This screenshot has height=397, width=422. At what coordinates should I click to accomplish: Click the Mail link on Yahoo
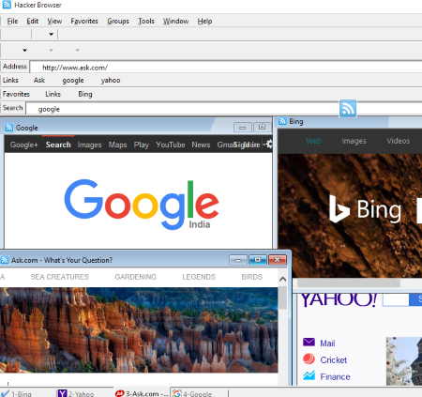pos(327,344)
